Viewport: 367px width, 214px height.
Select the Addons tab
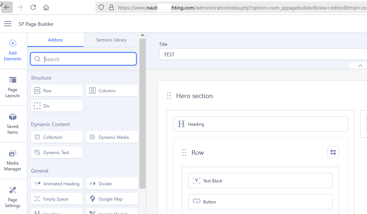pos(55,40)
